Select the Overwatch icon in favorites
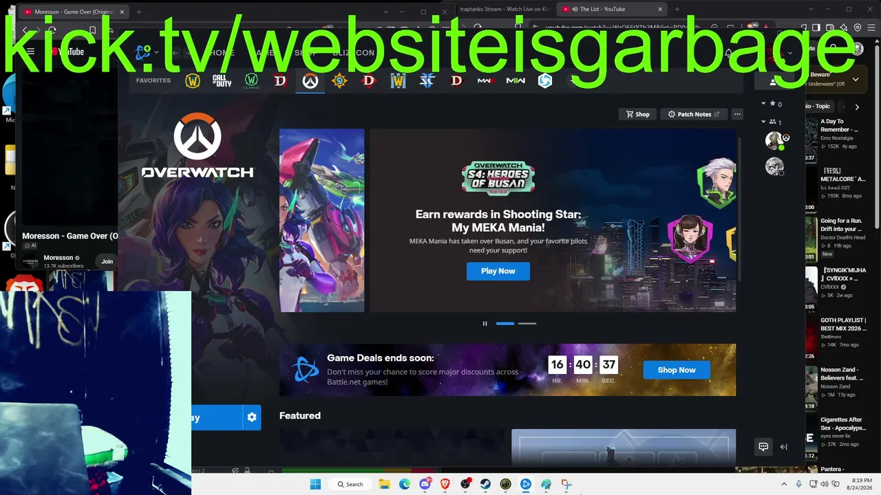This screenshot has height=495, width=881. [x=310, y=81]
